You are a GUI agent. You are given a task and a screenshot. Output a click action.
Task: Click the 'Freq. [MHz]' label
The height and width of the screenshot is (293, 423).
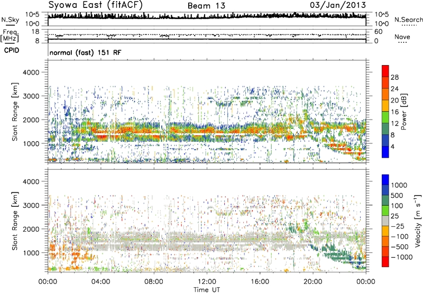pyautogui.click(x=10, y=36)
